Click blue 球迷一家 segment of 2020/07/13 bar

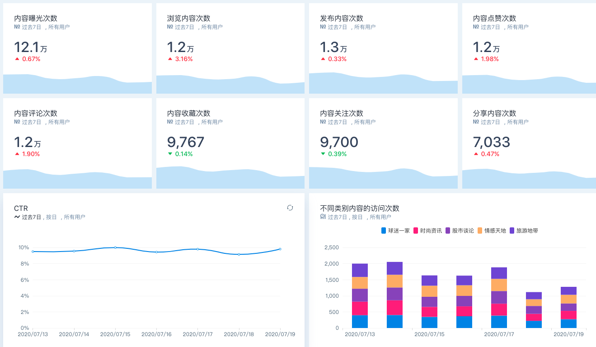360,322
